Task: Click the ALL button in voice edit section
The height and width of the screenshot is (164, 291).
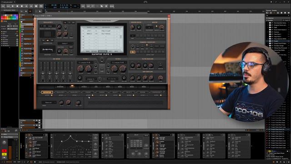Action: tap(132, 52)
